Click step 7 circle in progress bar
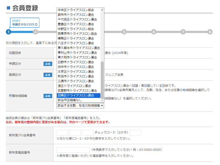Viewport: 220px width, 165px height. click(182, 32)
